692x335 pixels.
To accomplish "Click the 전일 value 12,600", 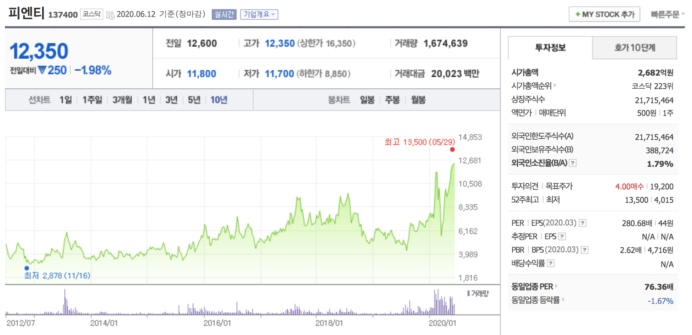I will 202,43.
